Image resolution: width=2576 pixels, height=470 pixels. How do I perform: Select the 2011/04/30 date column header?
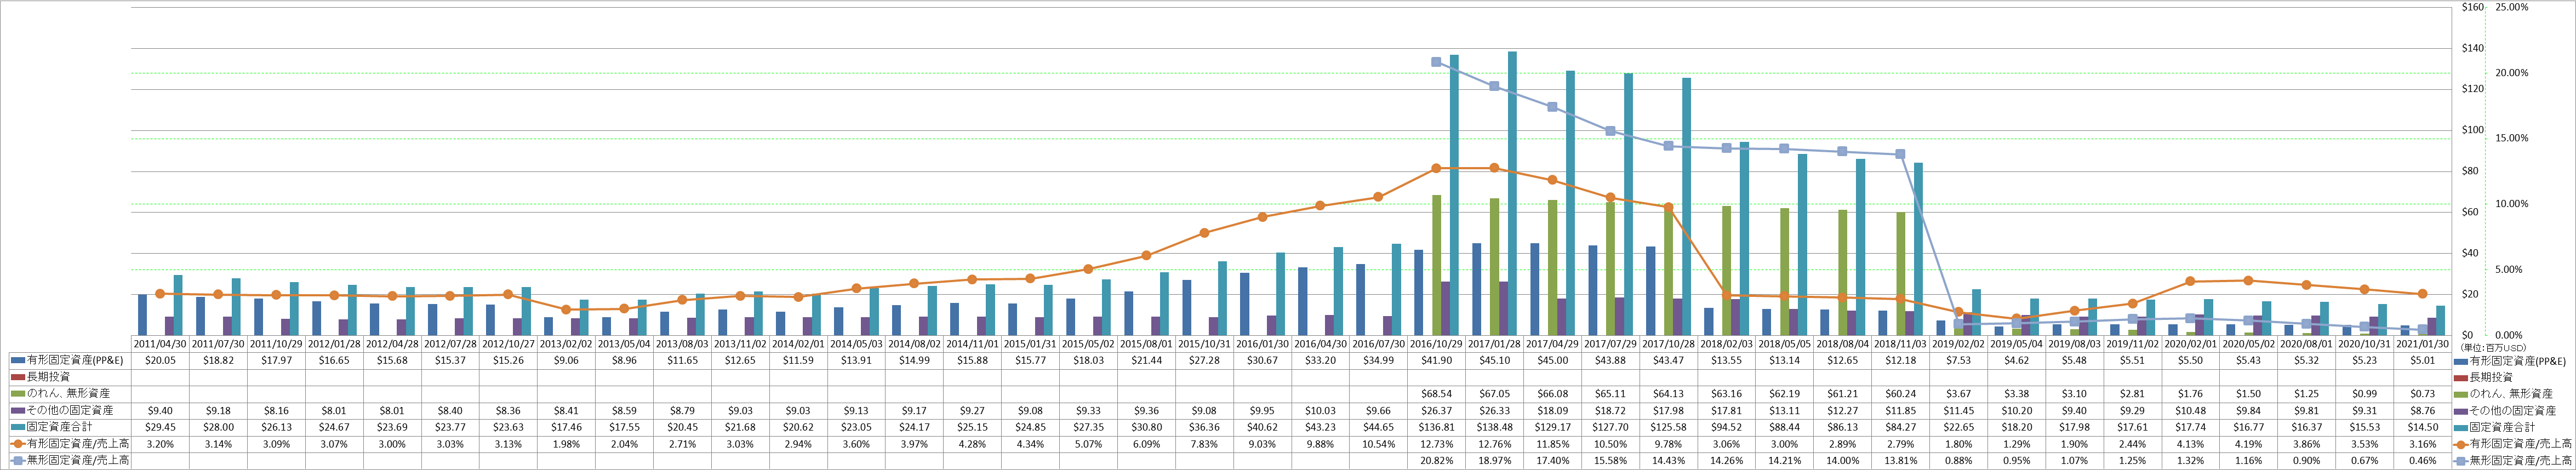[160, 344]
